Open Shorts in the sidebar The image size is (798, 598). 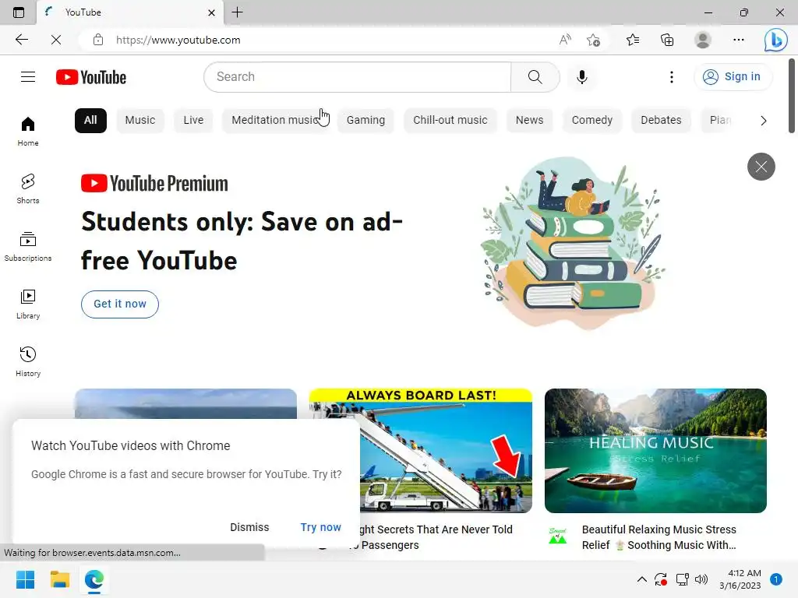pos(28,188)
